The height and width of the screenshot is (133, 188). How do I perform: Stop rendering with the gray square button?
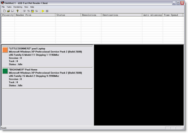click(47, 11)
